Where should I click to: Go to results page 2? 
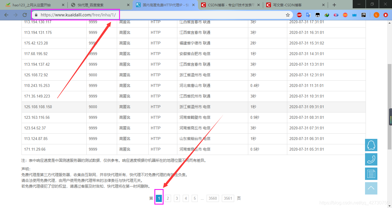coord(168,198)
